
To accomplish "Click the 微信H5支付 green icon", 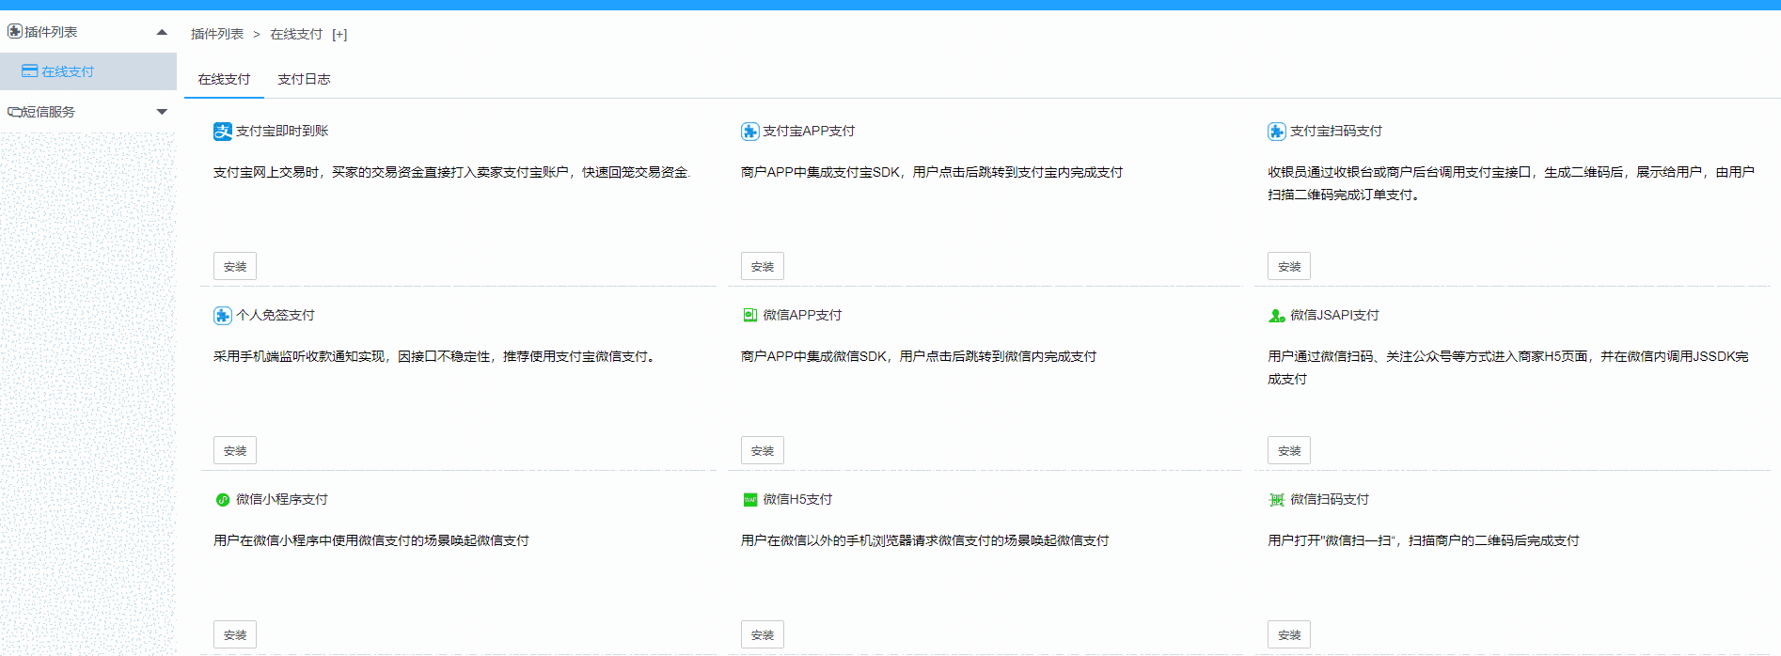I will (749, 500).
